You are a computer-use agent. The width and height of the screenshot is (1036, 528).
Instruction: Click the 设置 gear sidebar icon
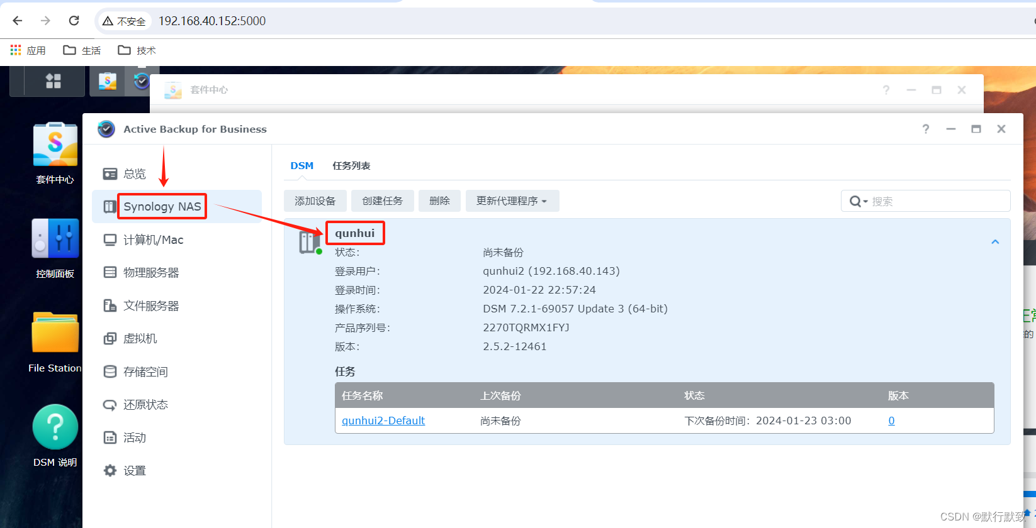[110, 470]
